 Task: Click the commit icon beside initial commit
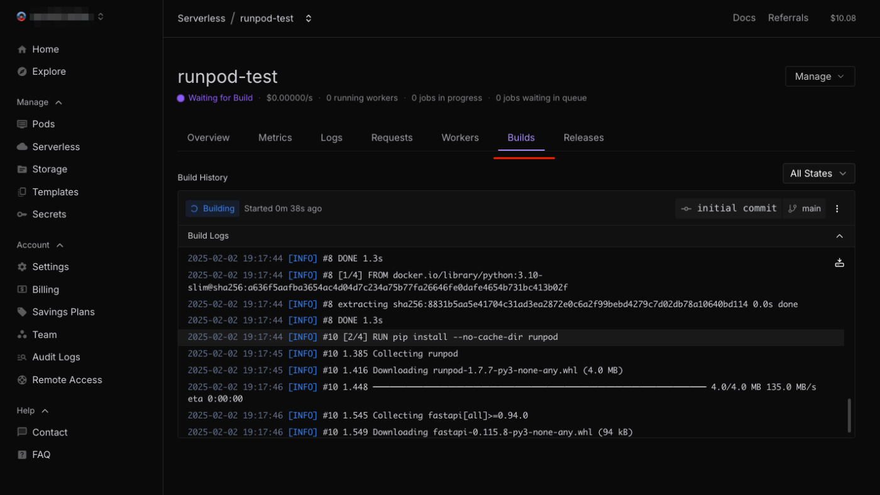686,209
